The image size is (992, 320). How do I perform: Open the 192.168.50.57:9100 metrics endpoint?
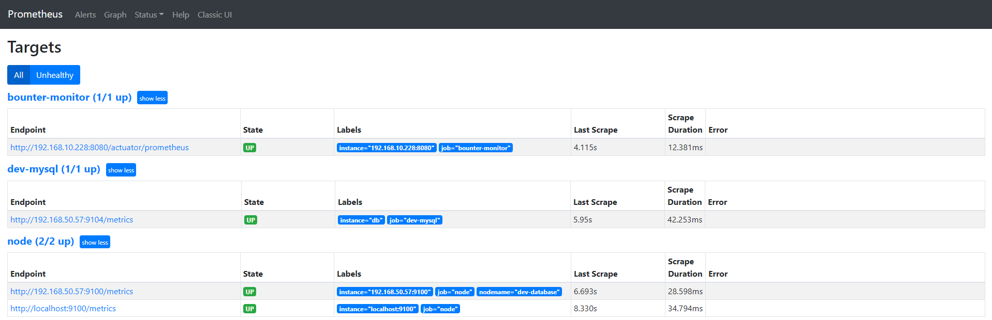[71, 292]
